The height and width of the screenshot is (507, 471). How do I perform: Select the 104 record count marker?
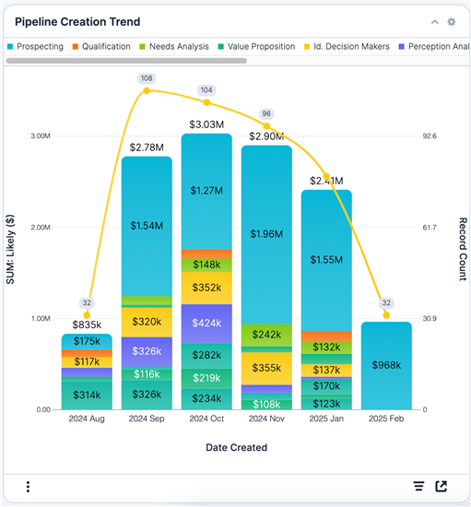pyautogui.click(x=206, y=102)
